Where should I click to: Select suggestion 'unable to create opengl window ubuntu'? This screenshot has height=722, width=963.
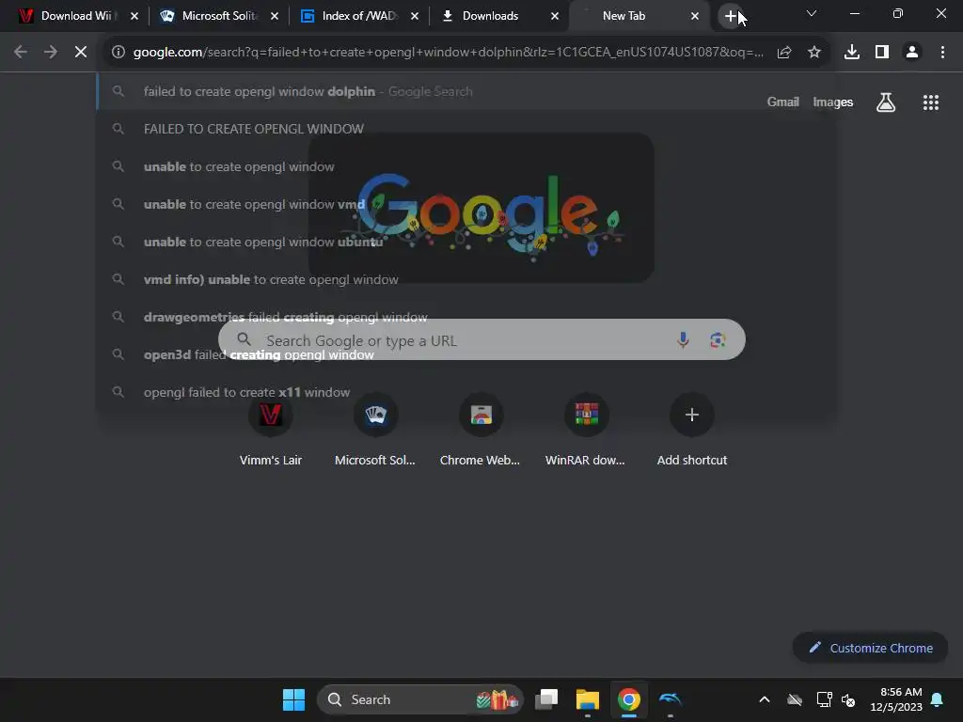[x=466, y=242]
